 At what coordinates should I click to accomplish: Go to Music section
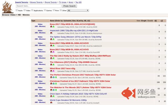pyautogui.click(x=71, y=2)
